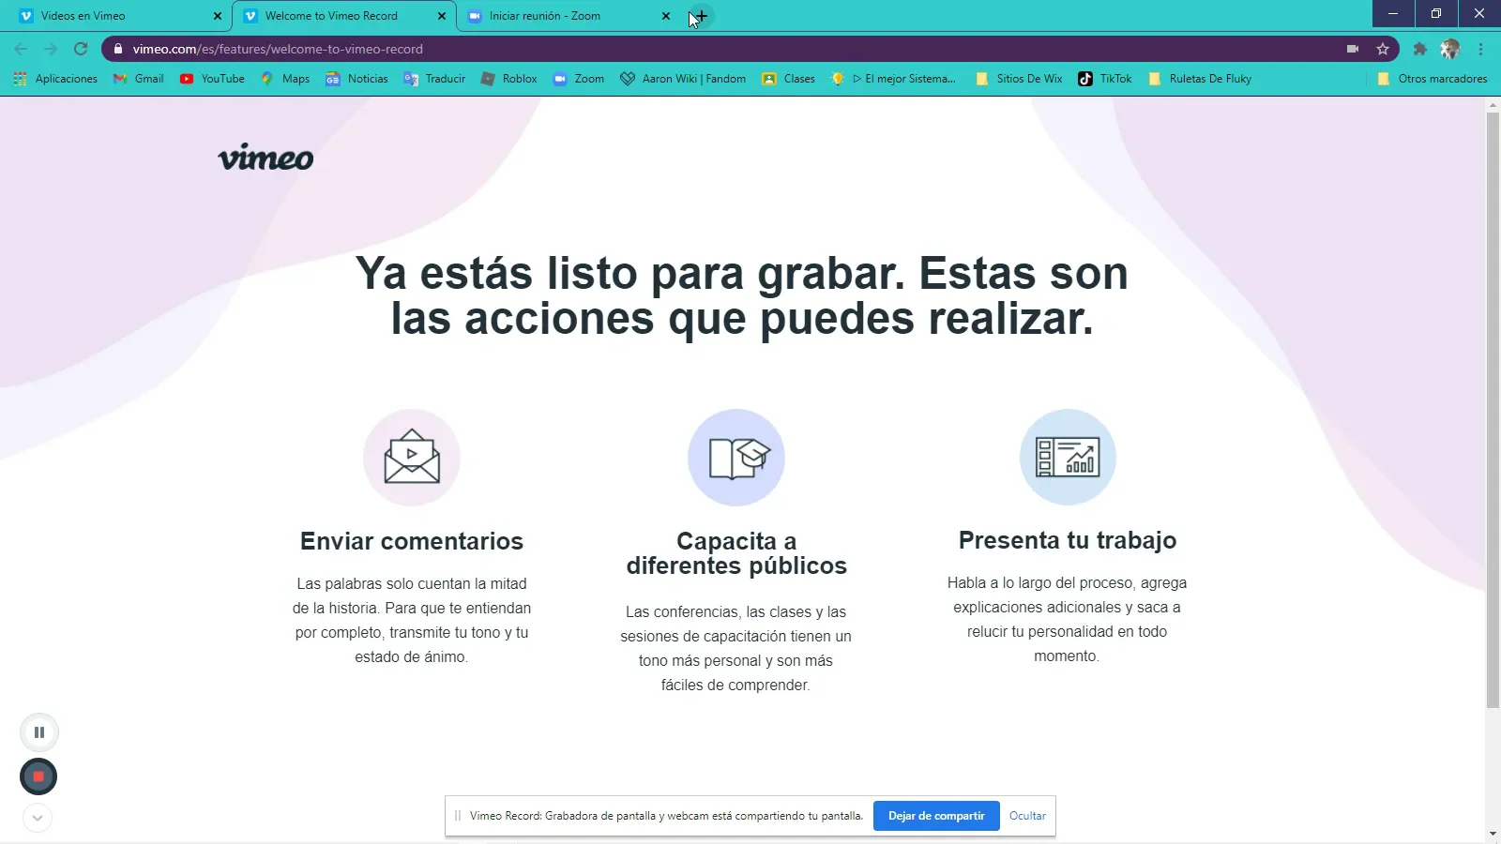Click the Dejar de compartir button
The width and height of the screenshot is (1501, 844).
935,816
